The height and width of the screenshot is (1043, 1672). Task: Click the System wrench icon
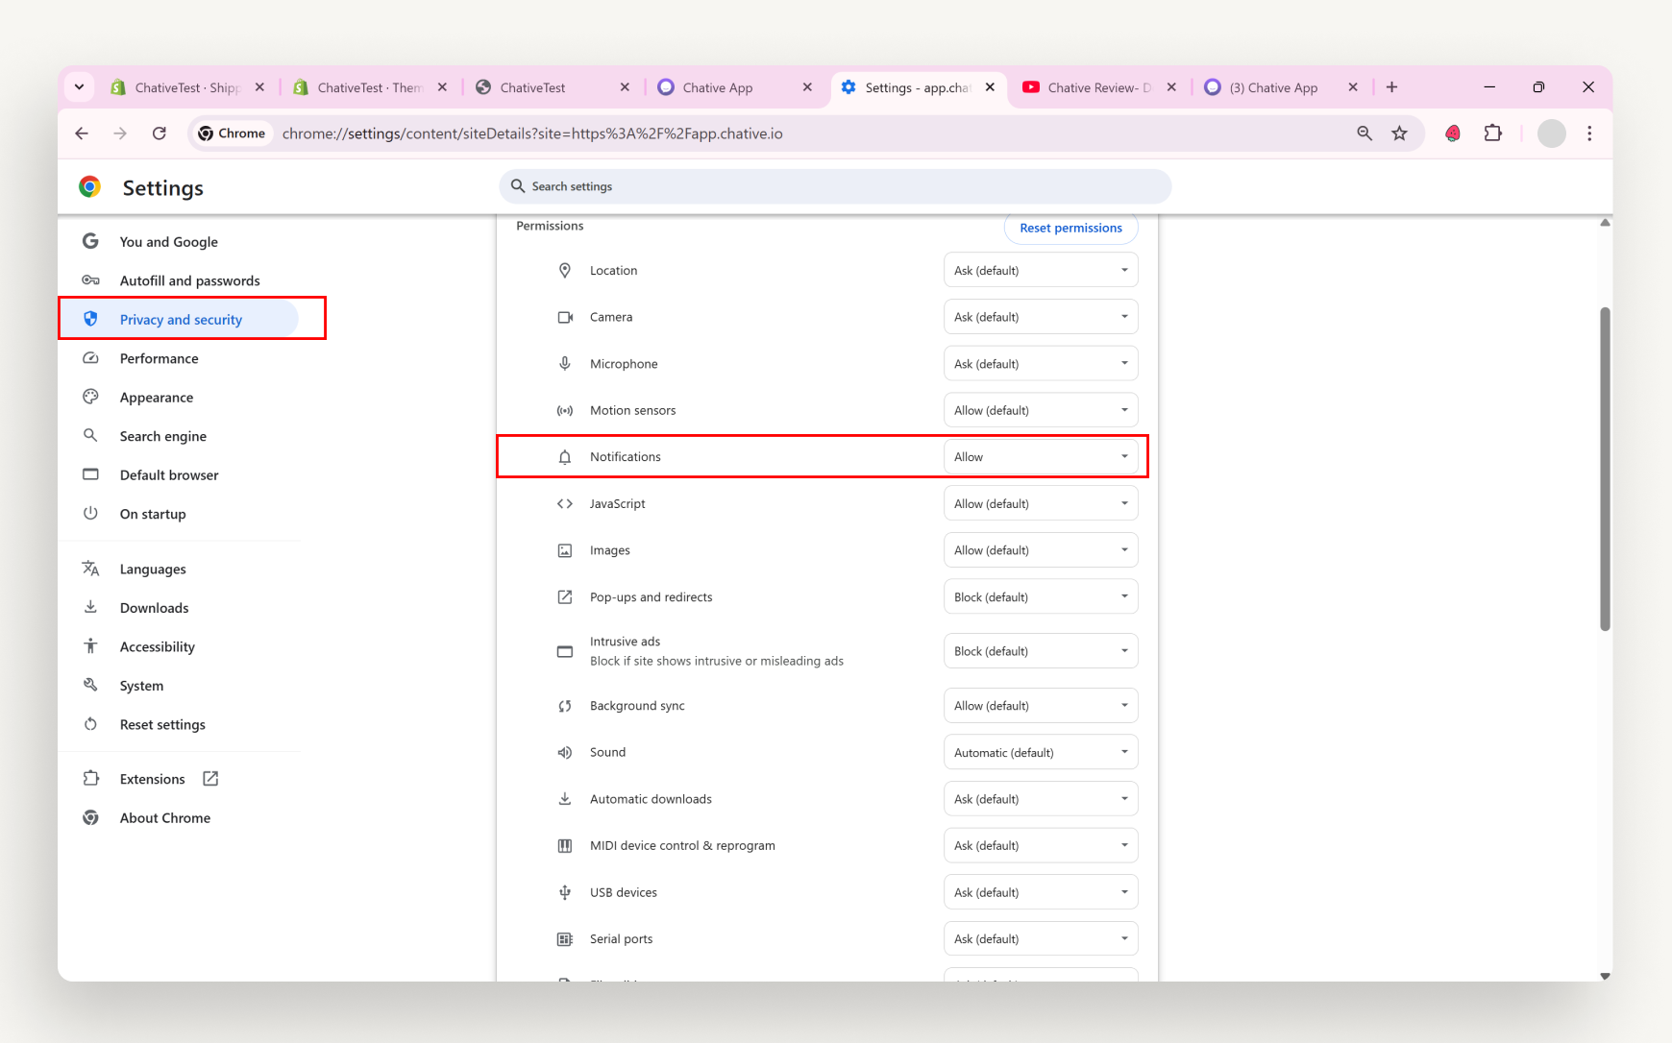(90, 685)
